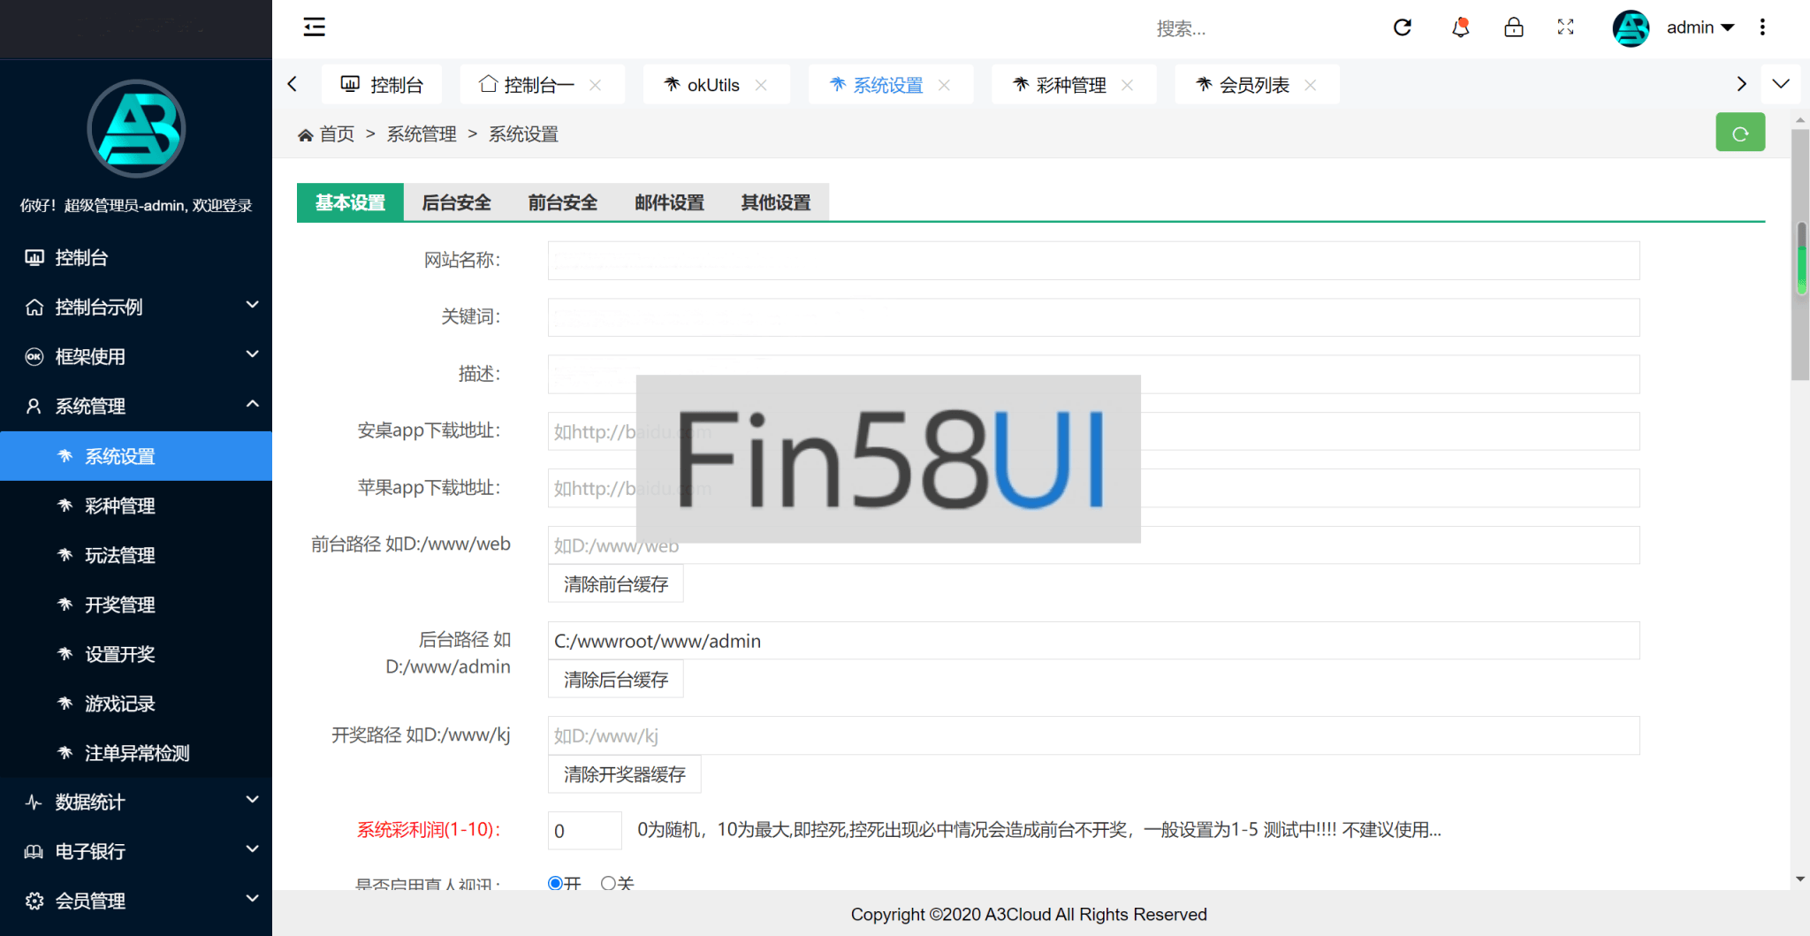Toggle fullscreen mode icon
Screen dimensions: 1810x936
[x=1565, y=27]
